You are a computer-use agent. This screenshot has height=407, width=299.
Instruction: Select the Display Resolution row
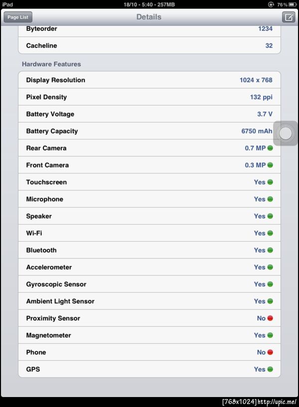(x=149, y=80)
